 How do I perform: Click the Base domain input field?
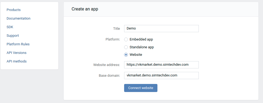[x=161, y=76]
